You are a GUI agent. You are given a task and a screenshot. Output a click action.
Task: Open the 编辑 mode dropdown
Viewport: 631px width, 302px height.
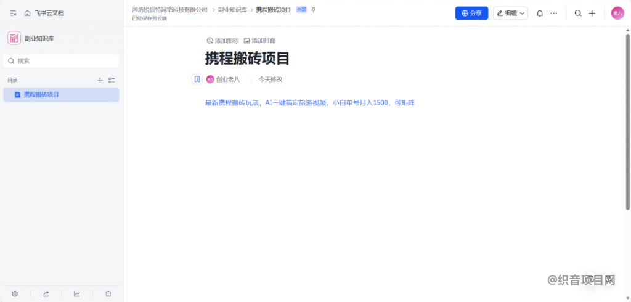(511, 14)
